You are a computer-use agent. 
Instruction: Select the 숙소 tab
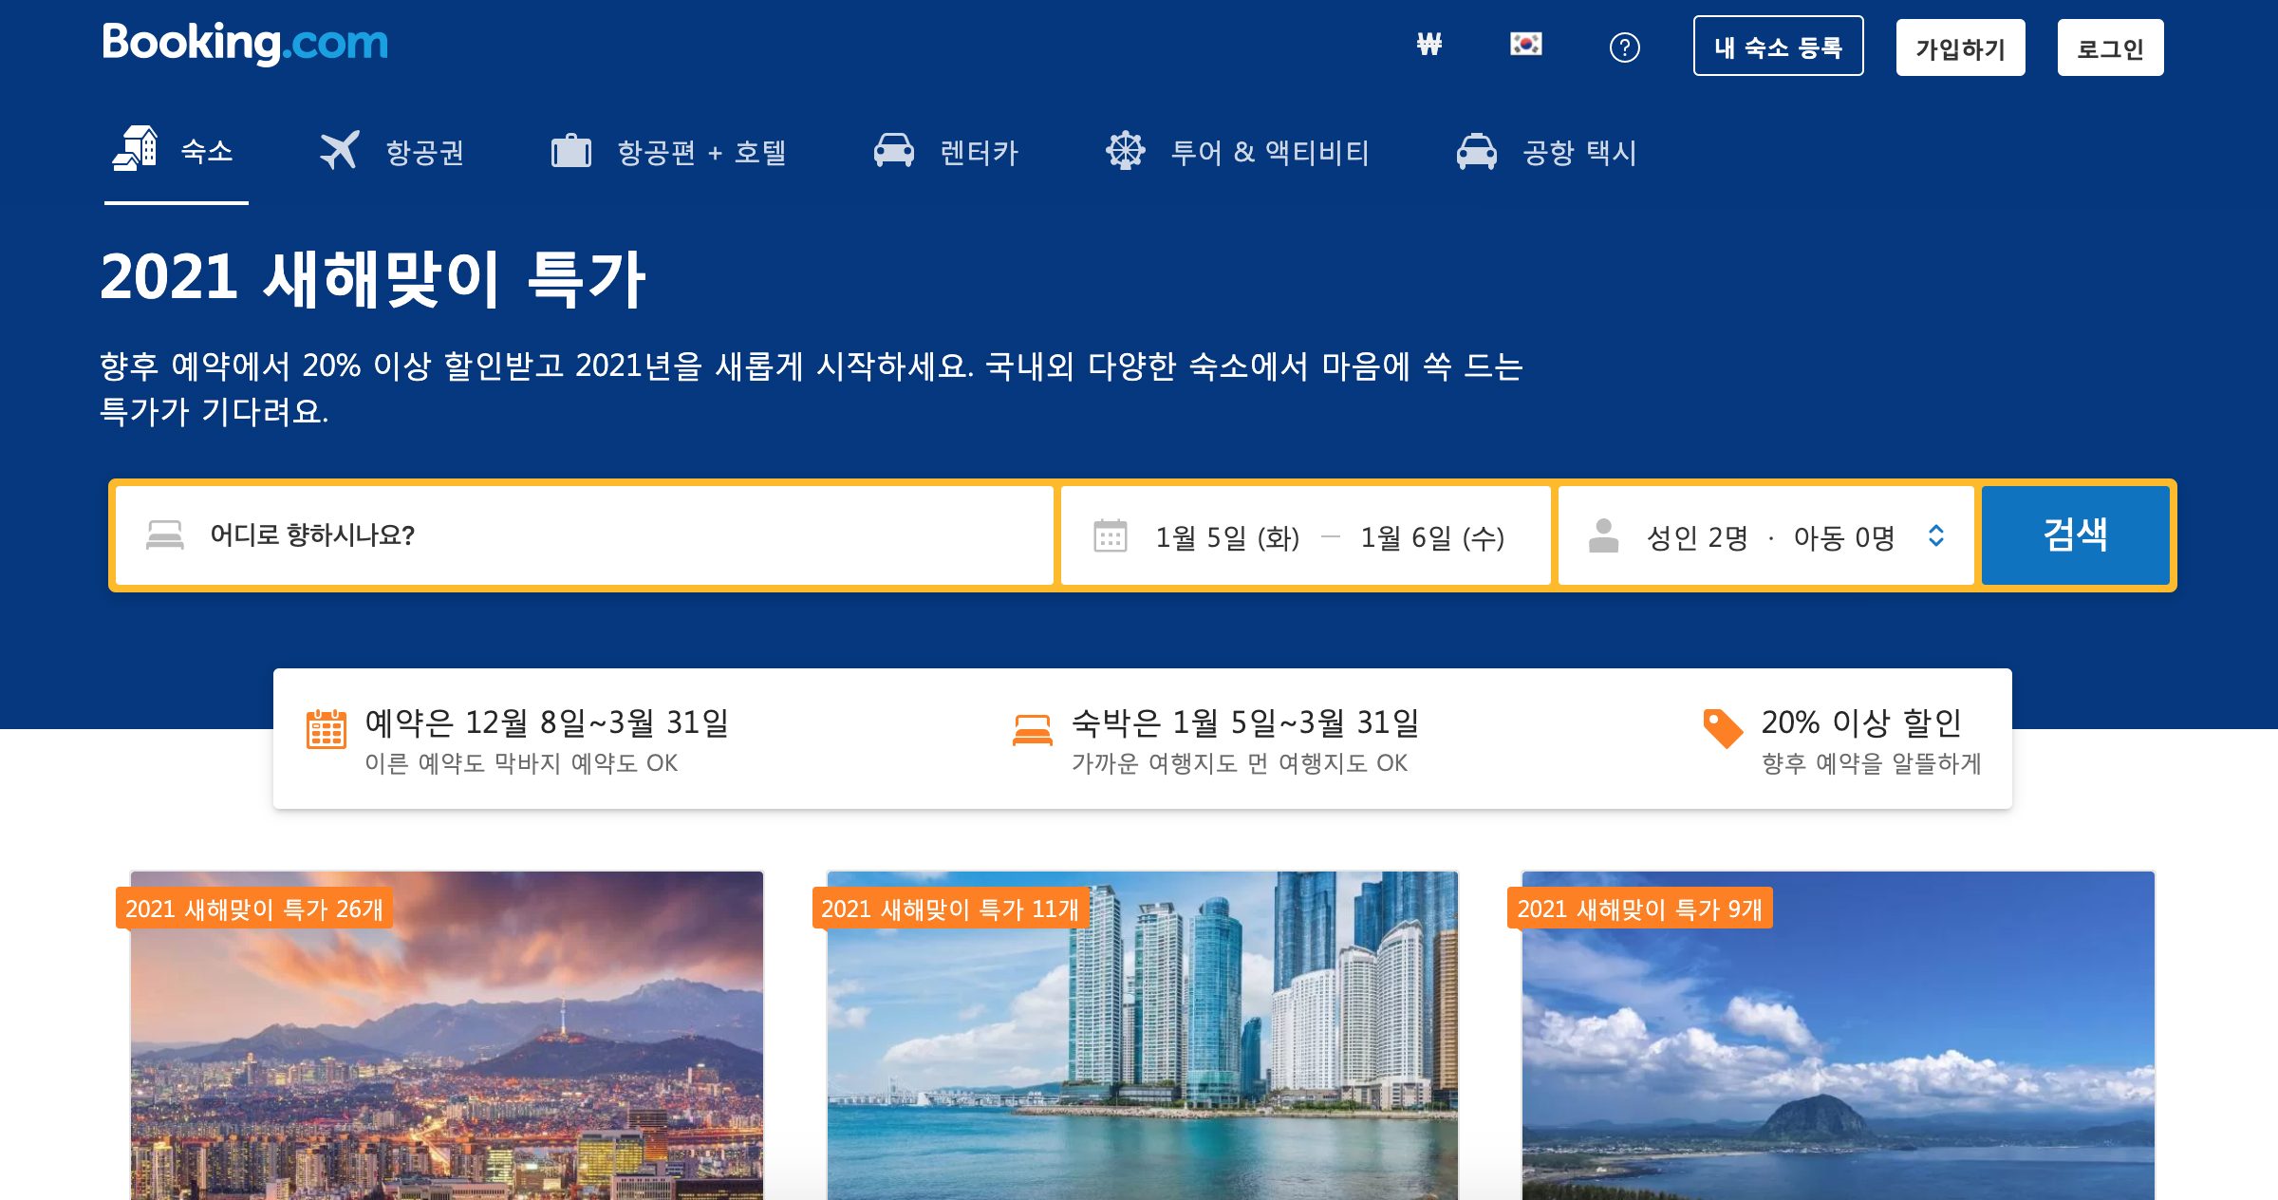pyautogui.click(x=177, y=151)
